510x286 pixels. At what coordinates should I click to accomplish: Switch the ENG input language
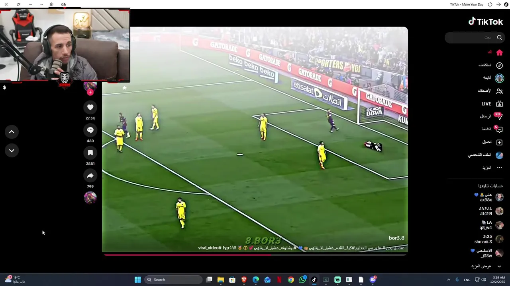click(x=467, y=280)
